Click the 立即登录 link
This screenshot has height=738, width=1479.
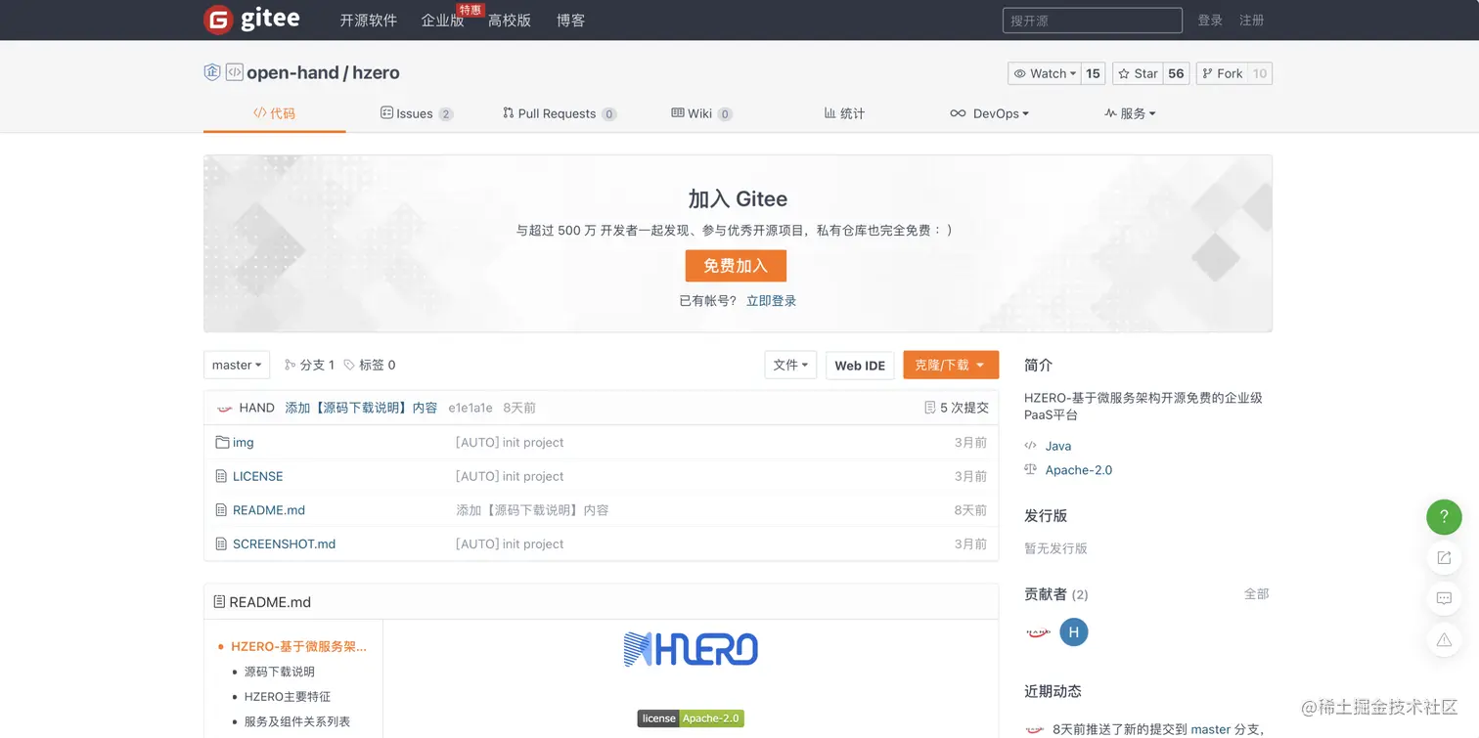771,301
